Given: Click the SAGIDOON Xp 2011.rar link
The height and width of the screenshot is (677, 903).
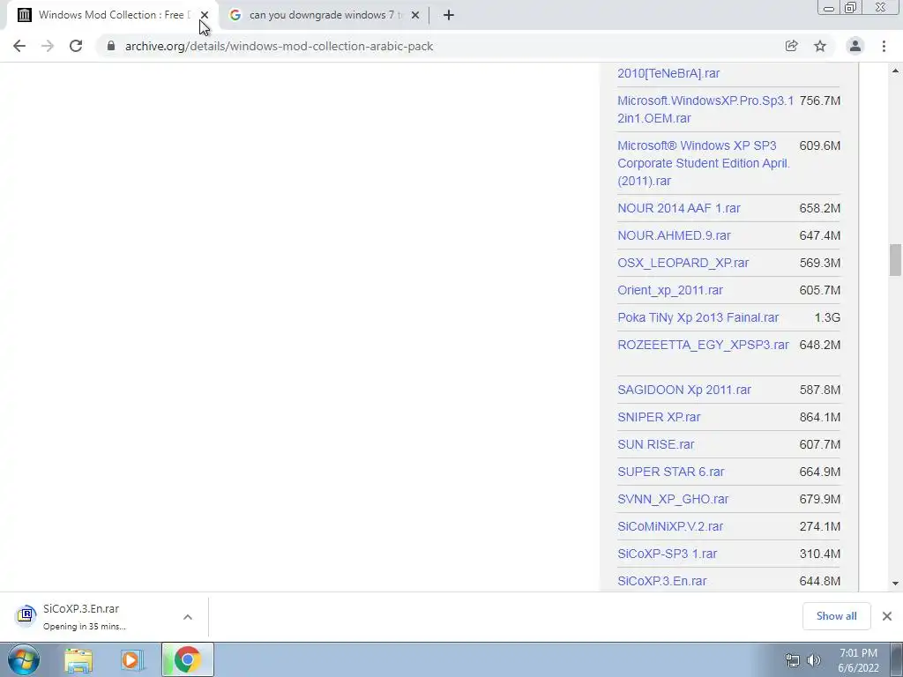Looking at the screenshot, I should click(x=684, y=390).
